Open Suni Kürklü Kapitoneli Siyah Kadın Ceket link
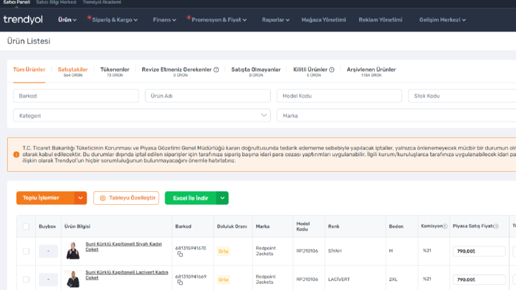This screenshot has height=290, width=516. pos(124,246)
